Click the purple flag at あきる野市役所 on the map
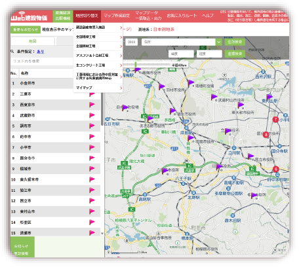Viewport: 299px width, 267px height. [150, 119]
